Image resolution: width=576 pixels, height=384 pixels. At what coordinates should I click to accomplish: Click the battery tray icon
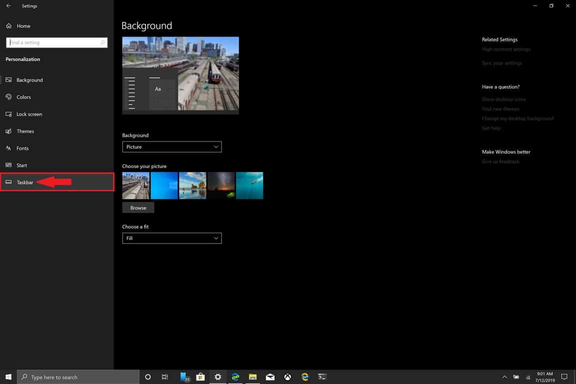[516, 377]
